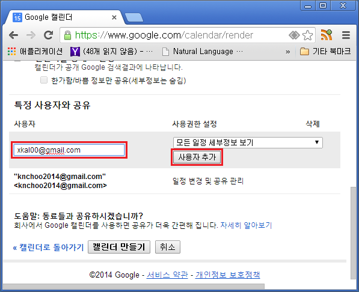359x292 pixels.
Task: Click the browser forward arrow
Action: pos(31,35)
